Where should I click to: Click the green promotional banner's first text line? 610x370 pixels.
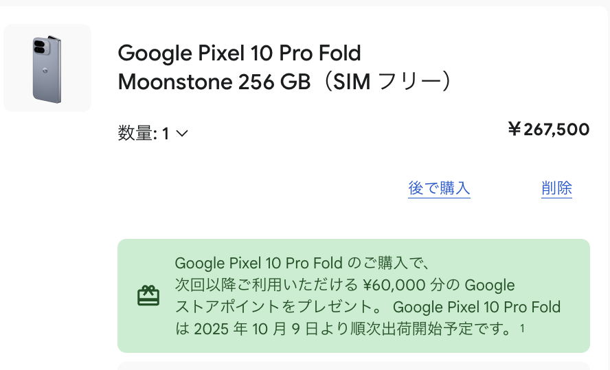pyautogui.click(x=302, y=263)
